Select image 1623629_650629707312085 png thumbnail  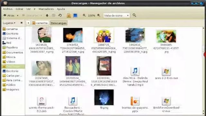42,35
